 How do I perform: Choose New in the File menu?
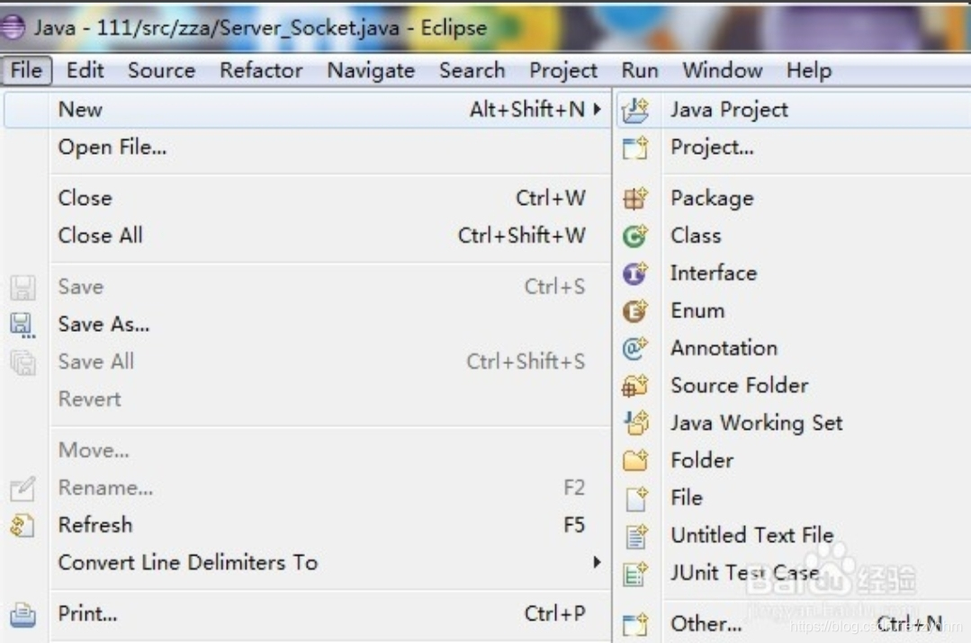[308, 110]
